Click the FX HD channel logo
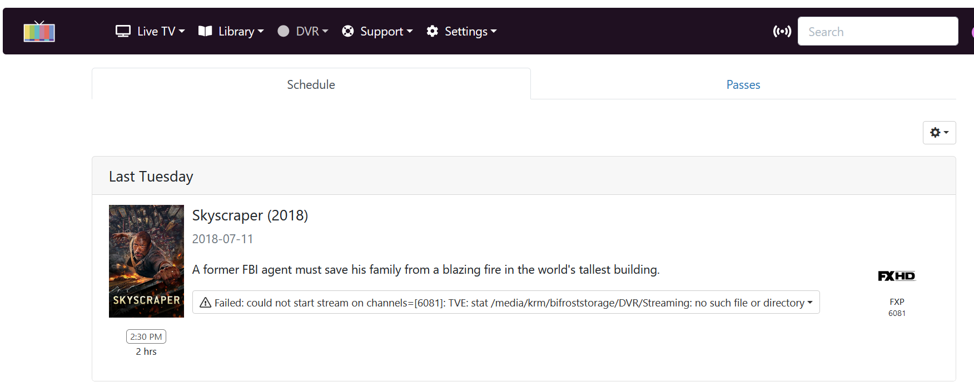The height and width of the screenshot is (387, 974). coord(896,276)
